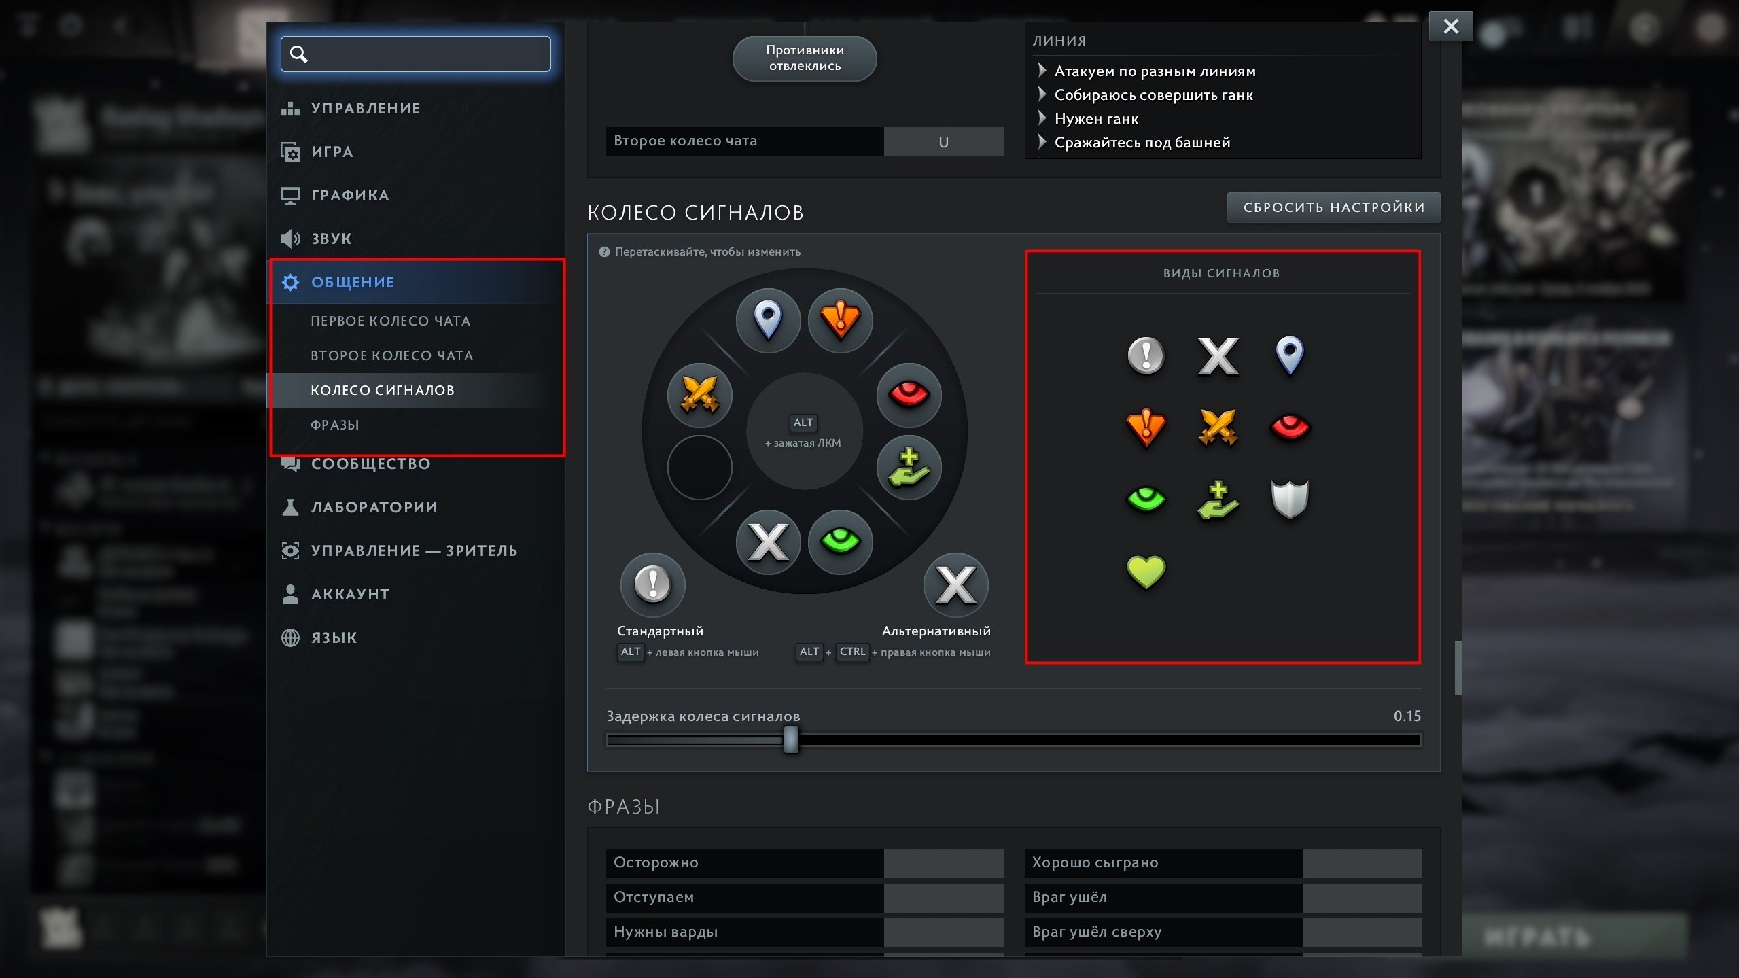Viewport: 1739px width, 978px height.
Task: Click the green heart signal icon
Action: pos(1146,571)
